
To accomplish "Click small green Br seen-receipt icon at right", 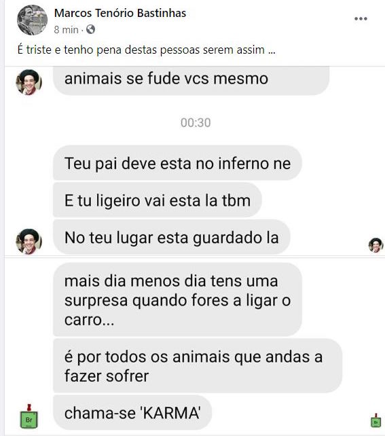I will 375,420.
